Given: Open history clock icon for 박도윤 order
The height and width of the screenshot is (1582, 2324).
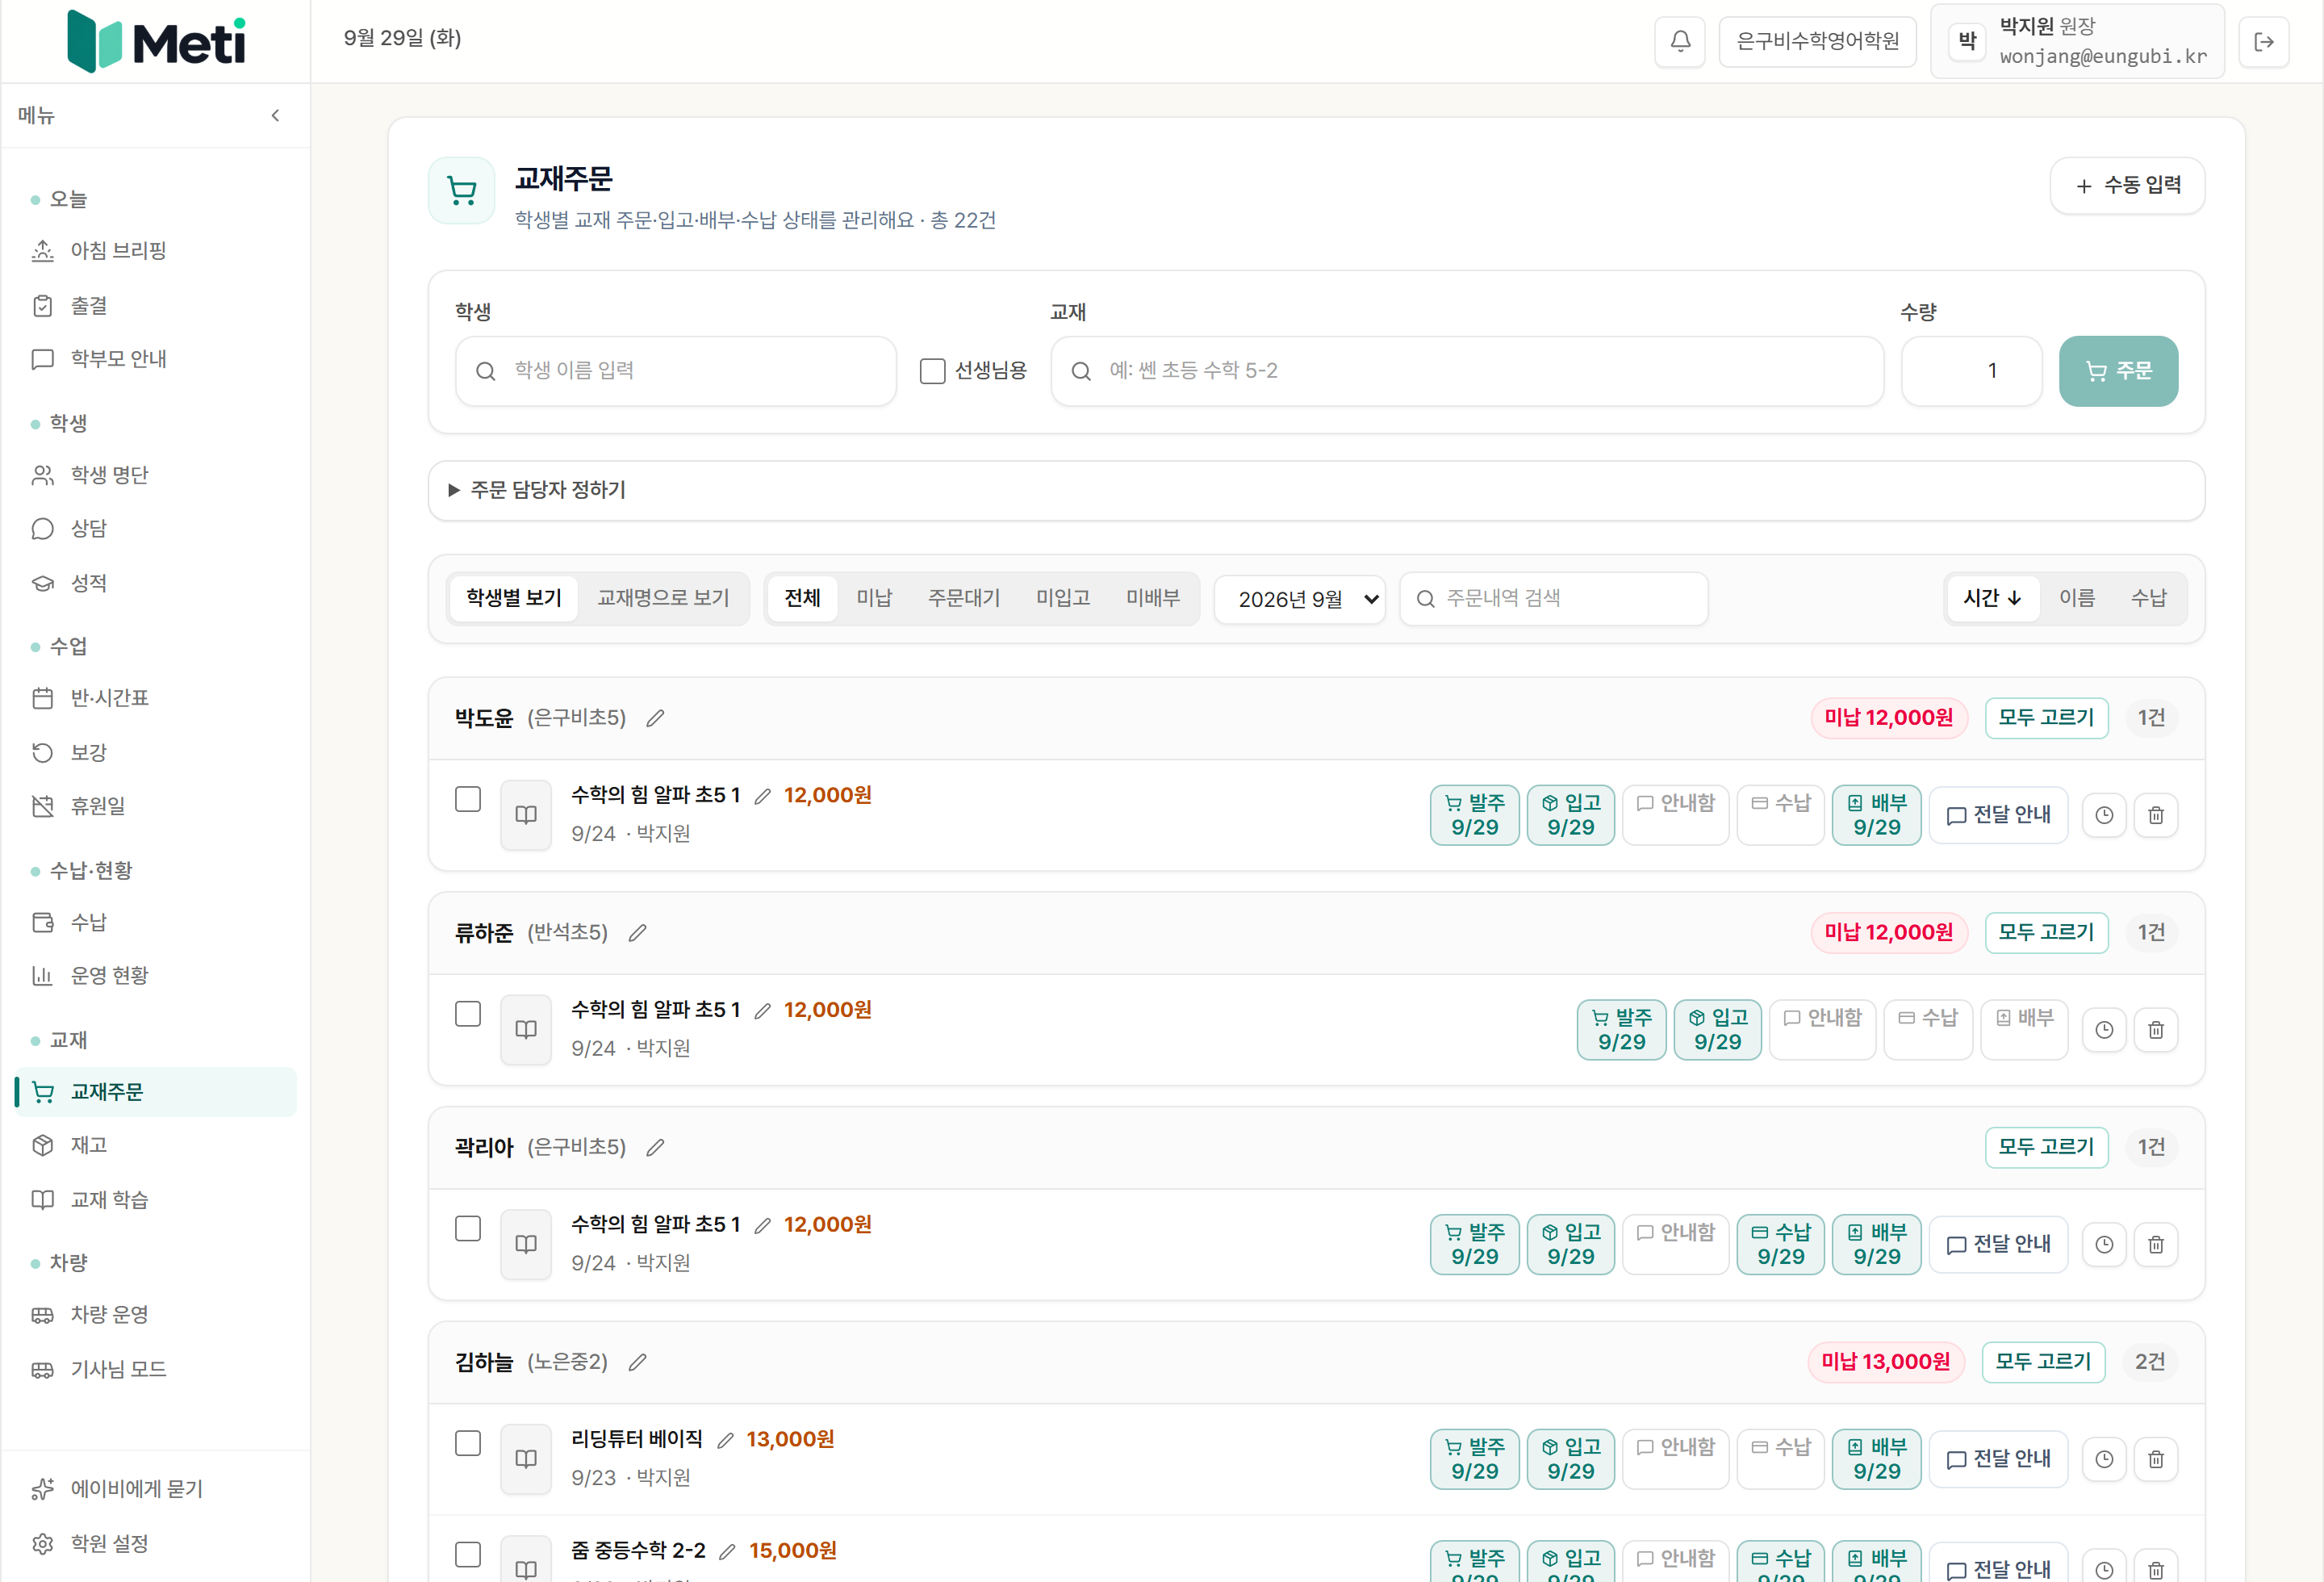Looking at the screenshot, I should [2104, 815].
